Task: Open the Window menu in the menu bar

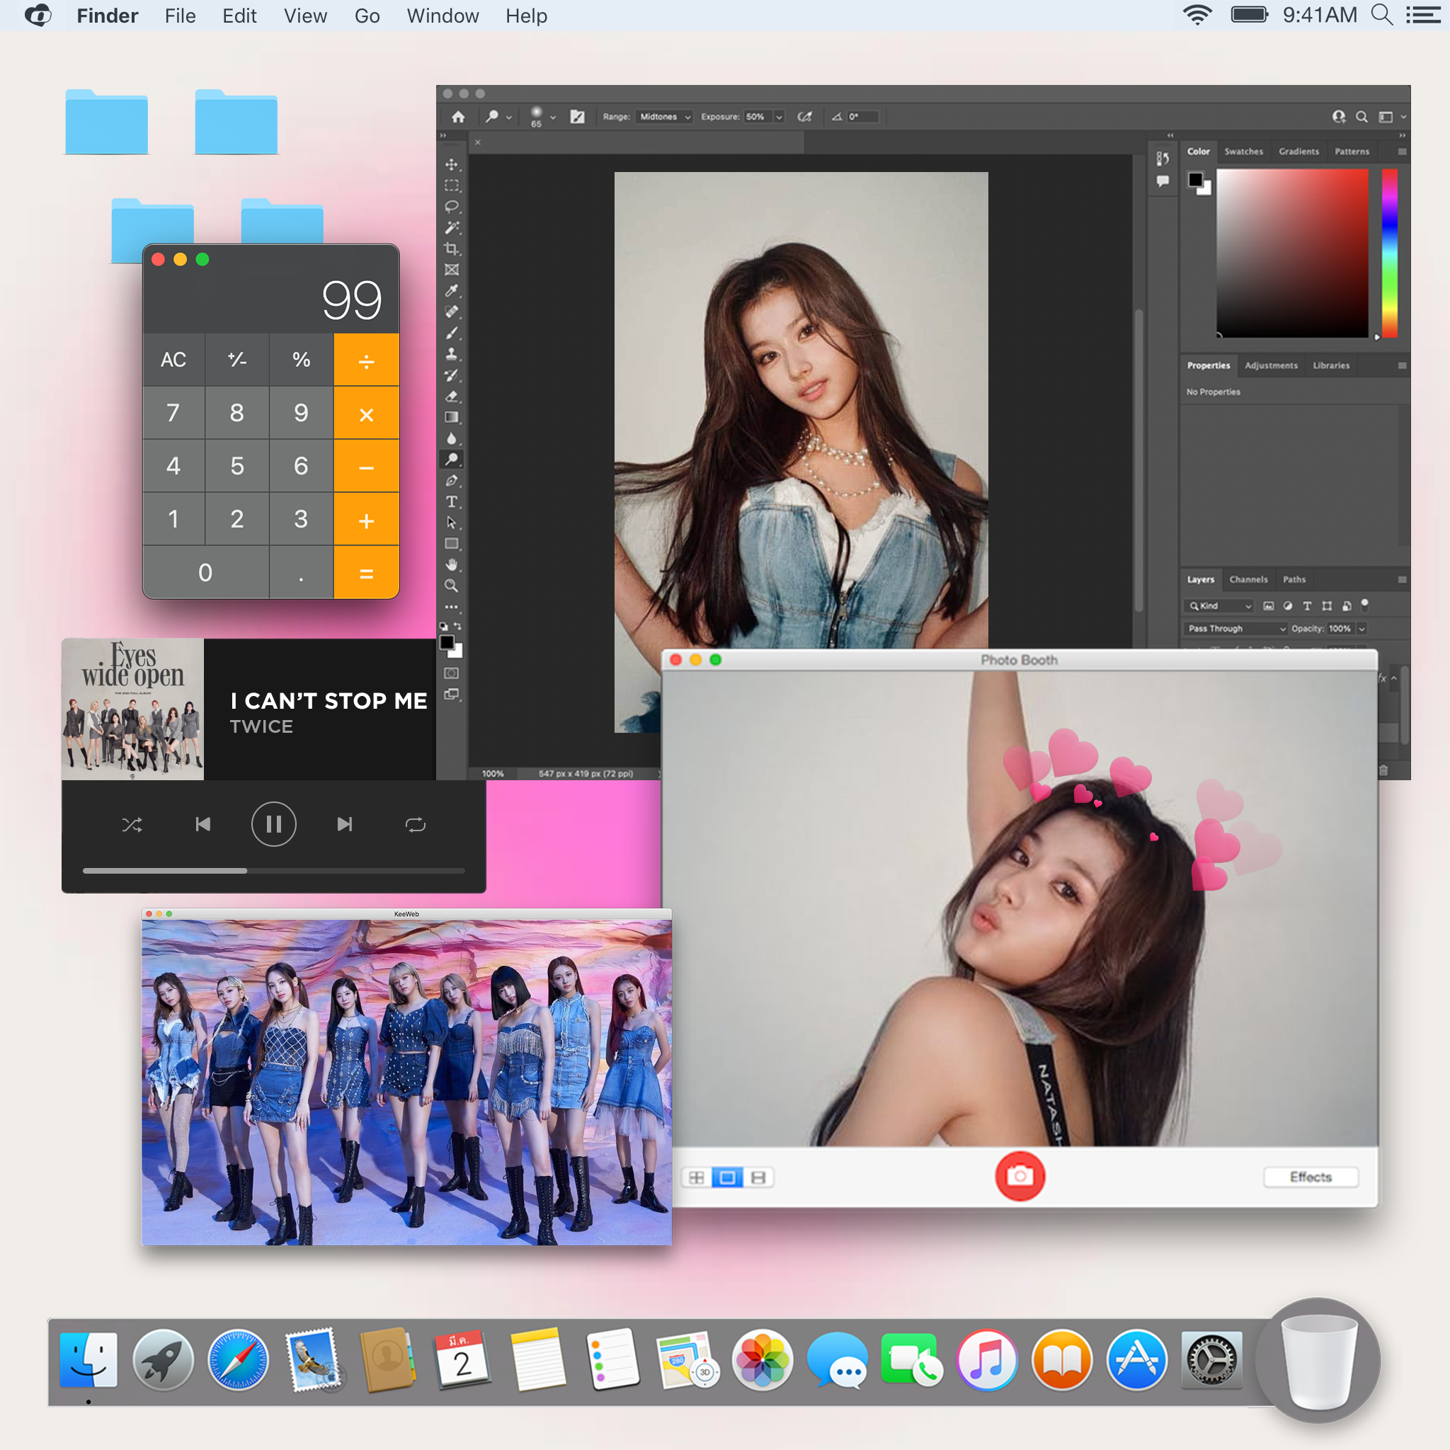Action: click(442, 15)
